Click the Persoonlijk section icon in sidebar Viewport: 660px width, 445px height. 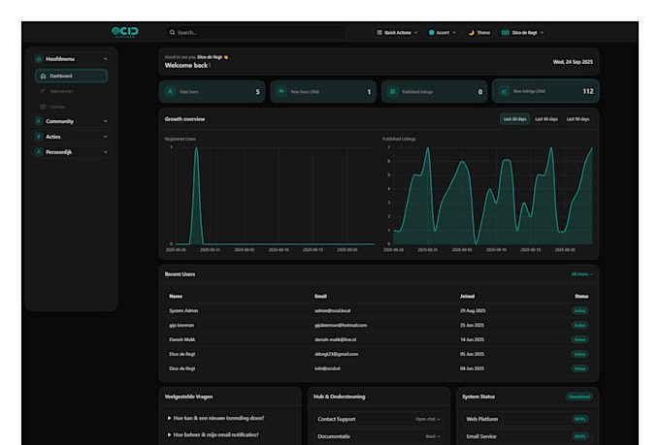(39, 152)
